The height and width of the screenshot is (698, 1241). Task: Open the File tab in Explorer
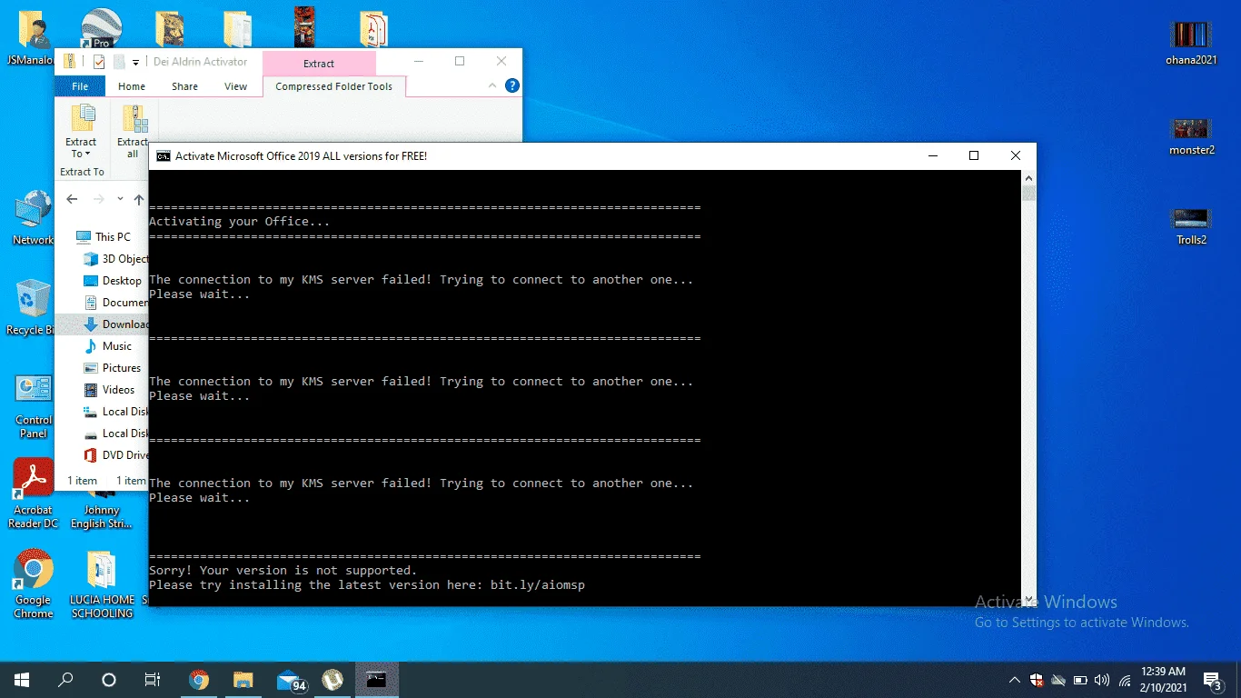point(80,86)
